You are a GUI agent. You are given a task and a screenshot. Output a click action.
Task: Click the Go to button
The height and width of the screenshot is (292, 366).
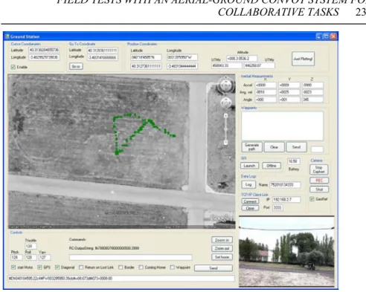coord(76,66)
